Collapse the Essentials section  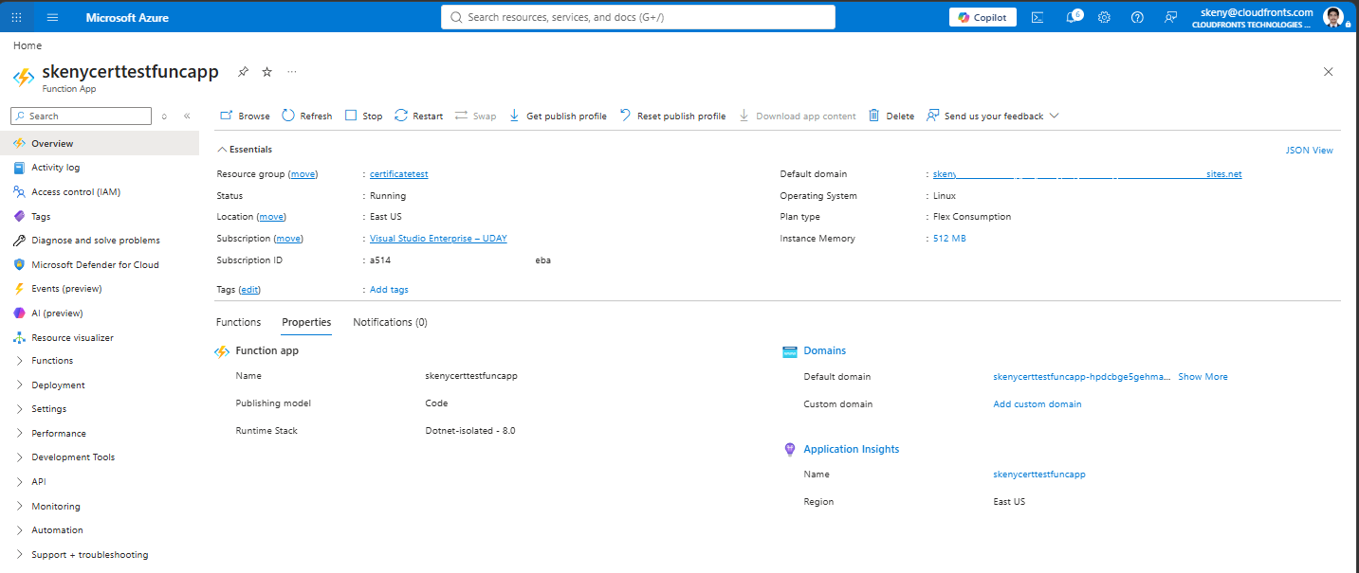click(245, 150)
